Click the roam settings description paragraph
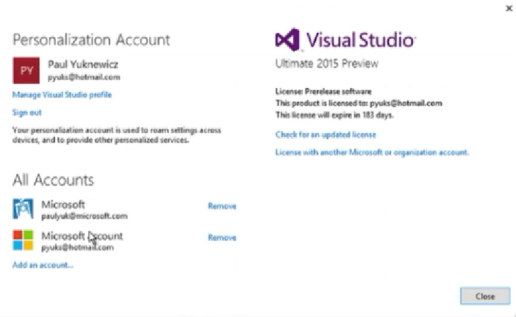The height and width of the screenshot is (317, 516). tap(117, 135)
